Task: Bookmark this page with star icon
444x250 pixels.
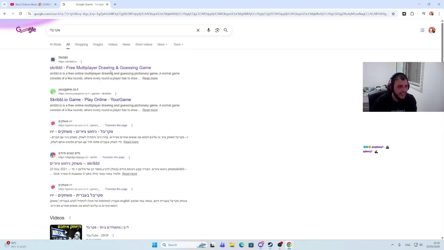Action: click(393, 14)
